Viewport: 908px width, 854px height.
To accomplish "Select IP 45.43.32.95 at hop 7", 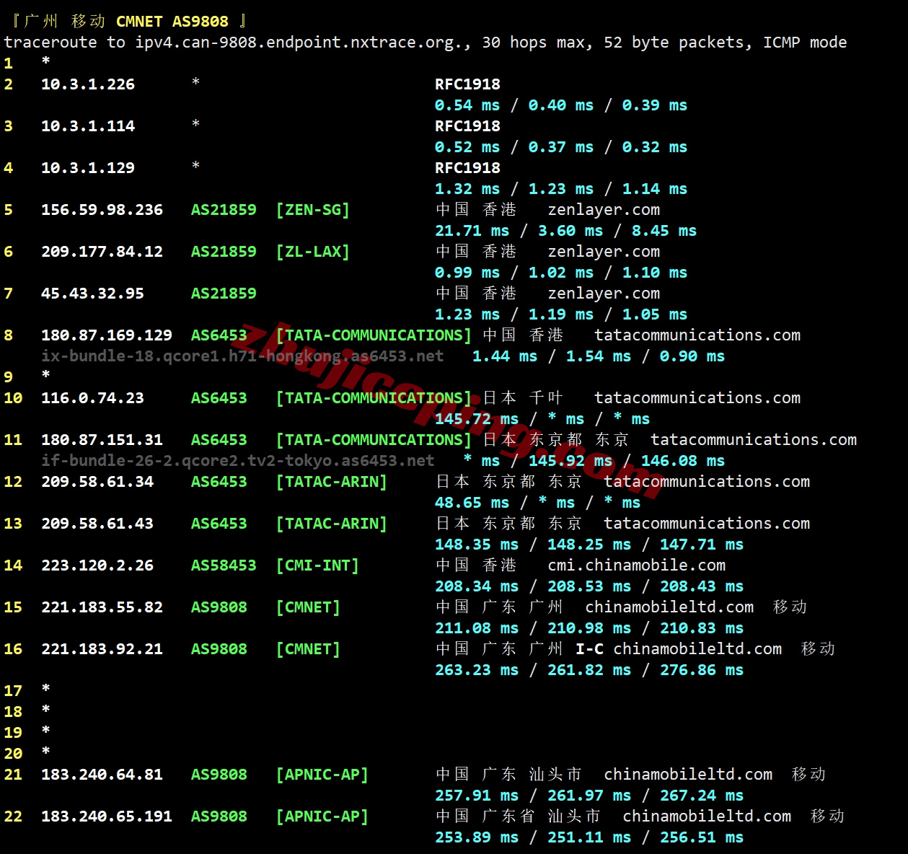I will coord(92,294).
